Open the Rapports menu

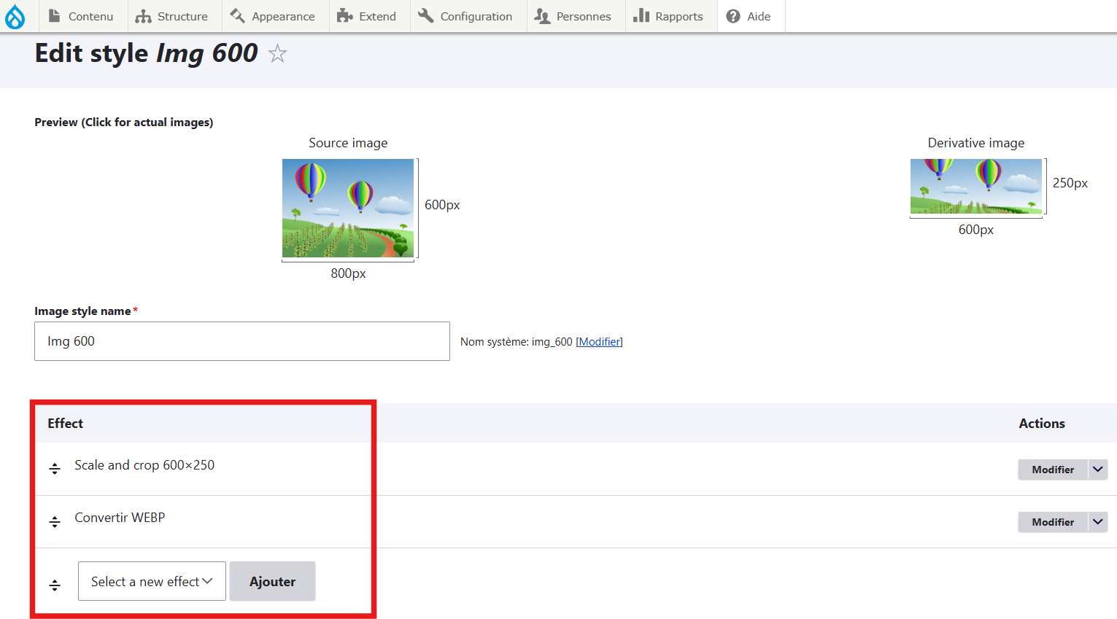[x=673, y=15]
